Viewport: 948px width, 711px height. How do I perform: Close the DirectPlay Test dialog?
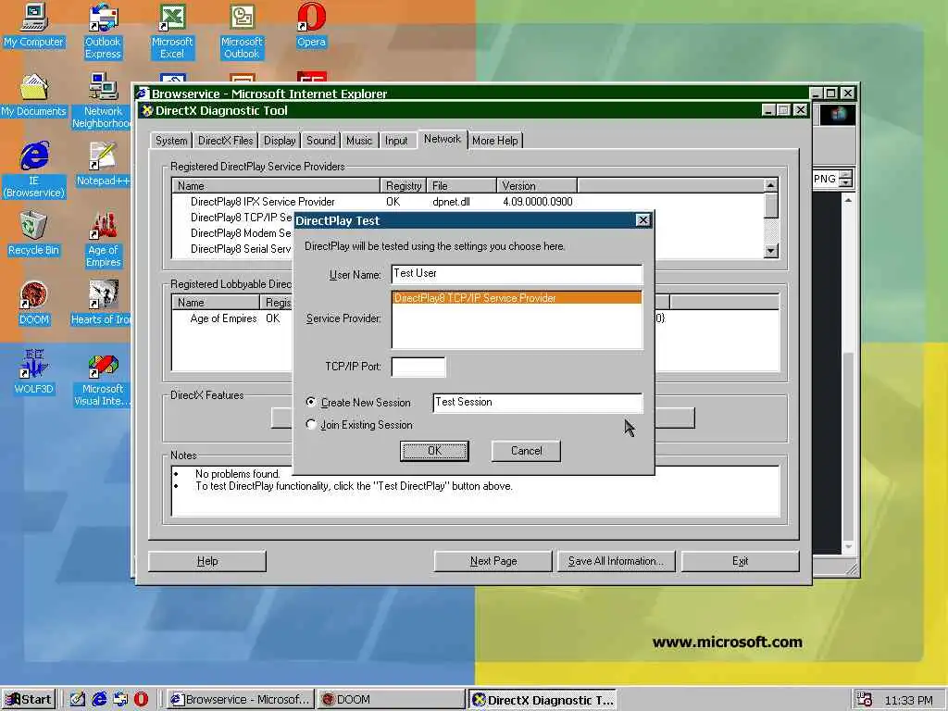[x=642, y=220]
